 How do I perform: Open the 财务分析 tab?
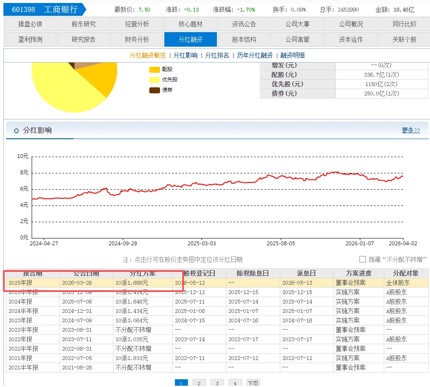(137, 39)
